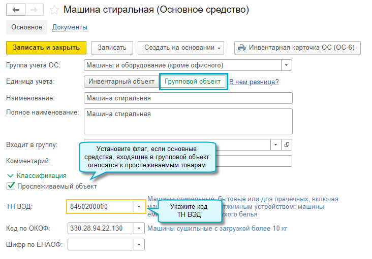Viewport: 372px width, 259px height.
Task: Collapse the Классификация section
Action: (37, 176)
